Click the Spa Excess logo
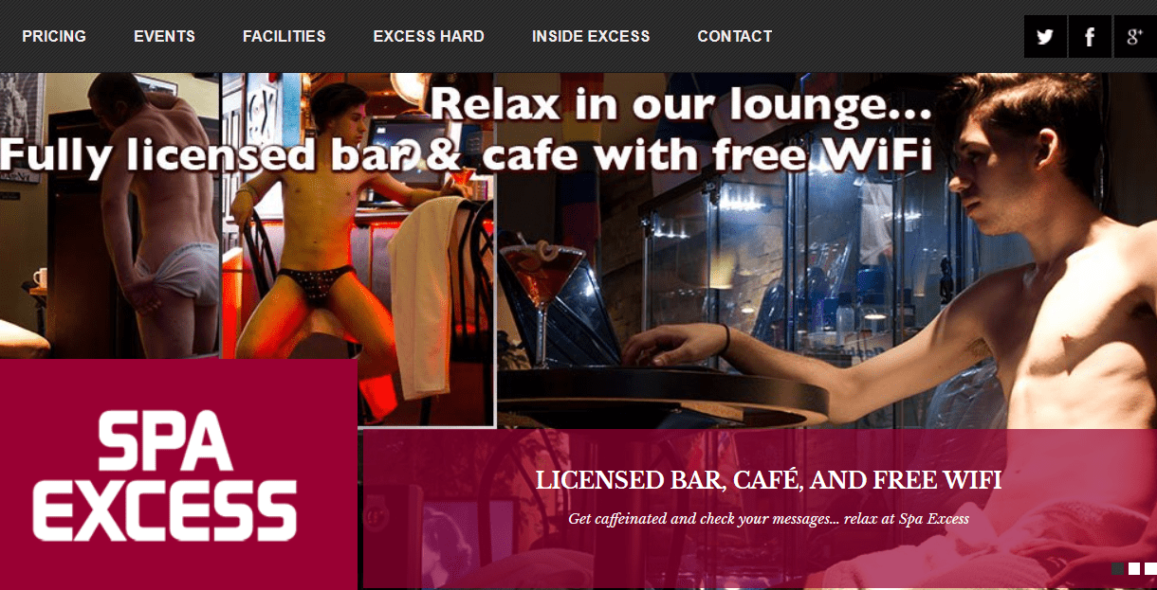The image size is (1157, 590). 178,474
